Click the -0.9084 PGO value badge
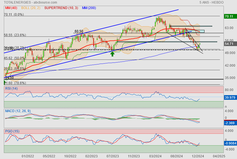 [230, 143]
